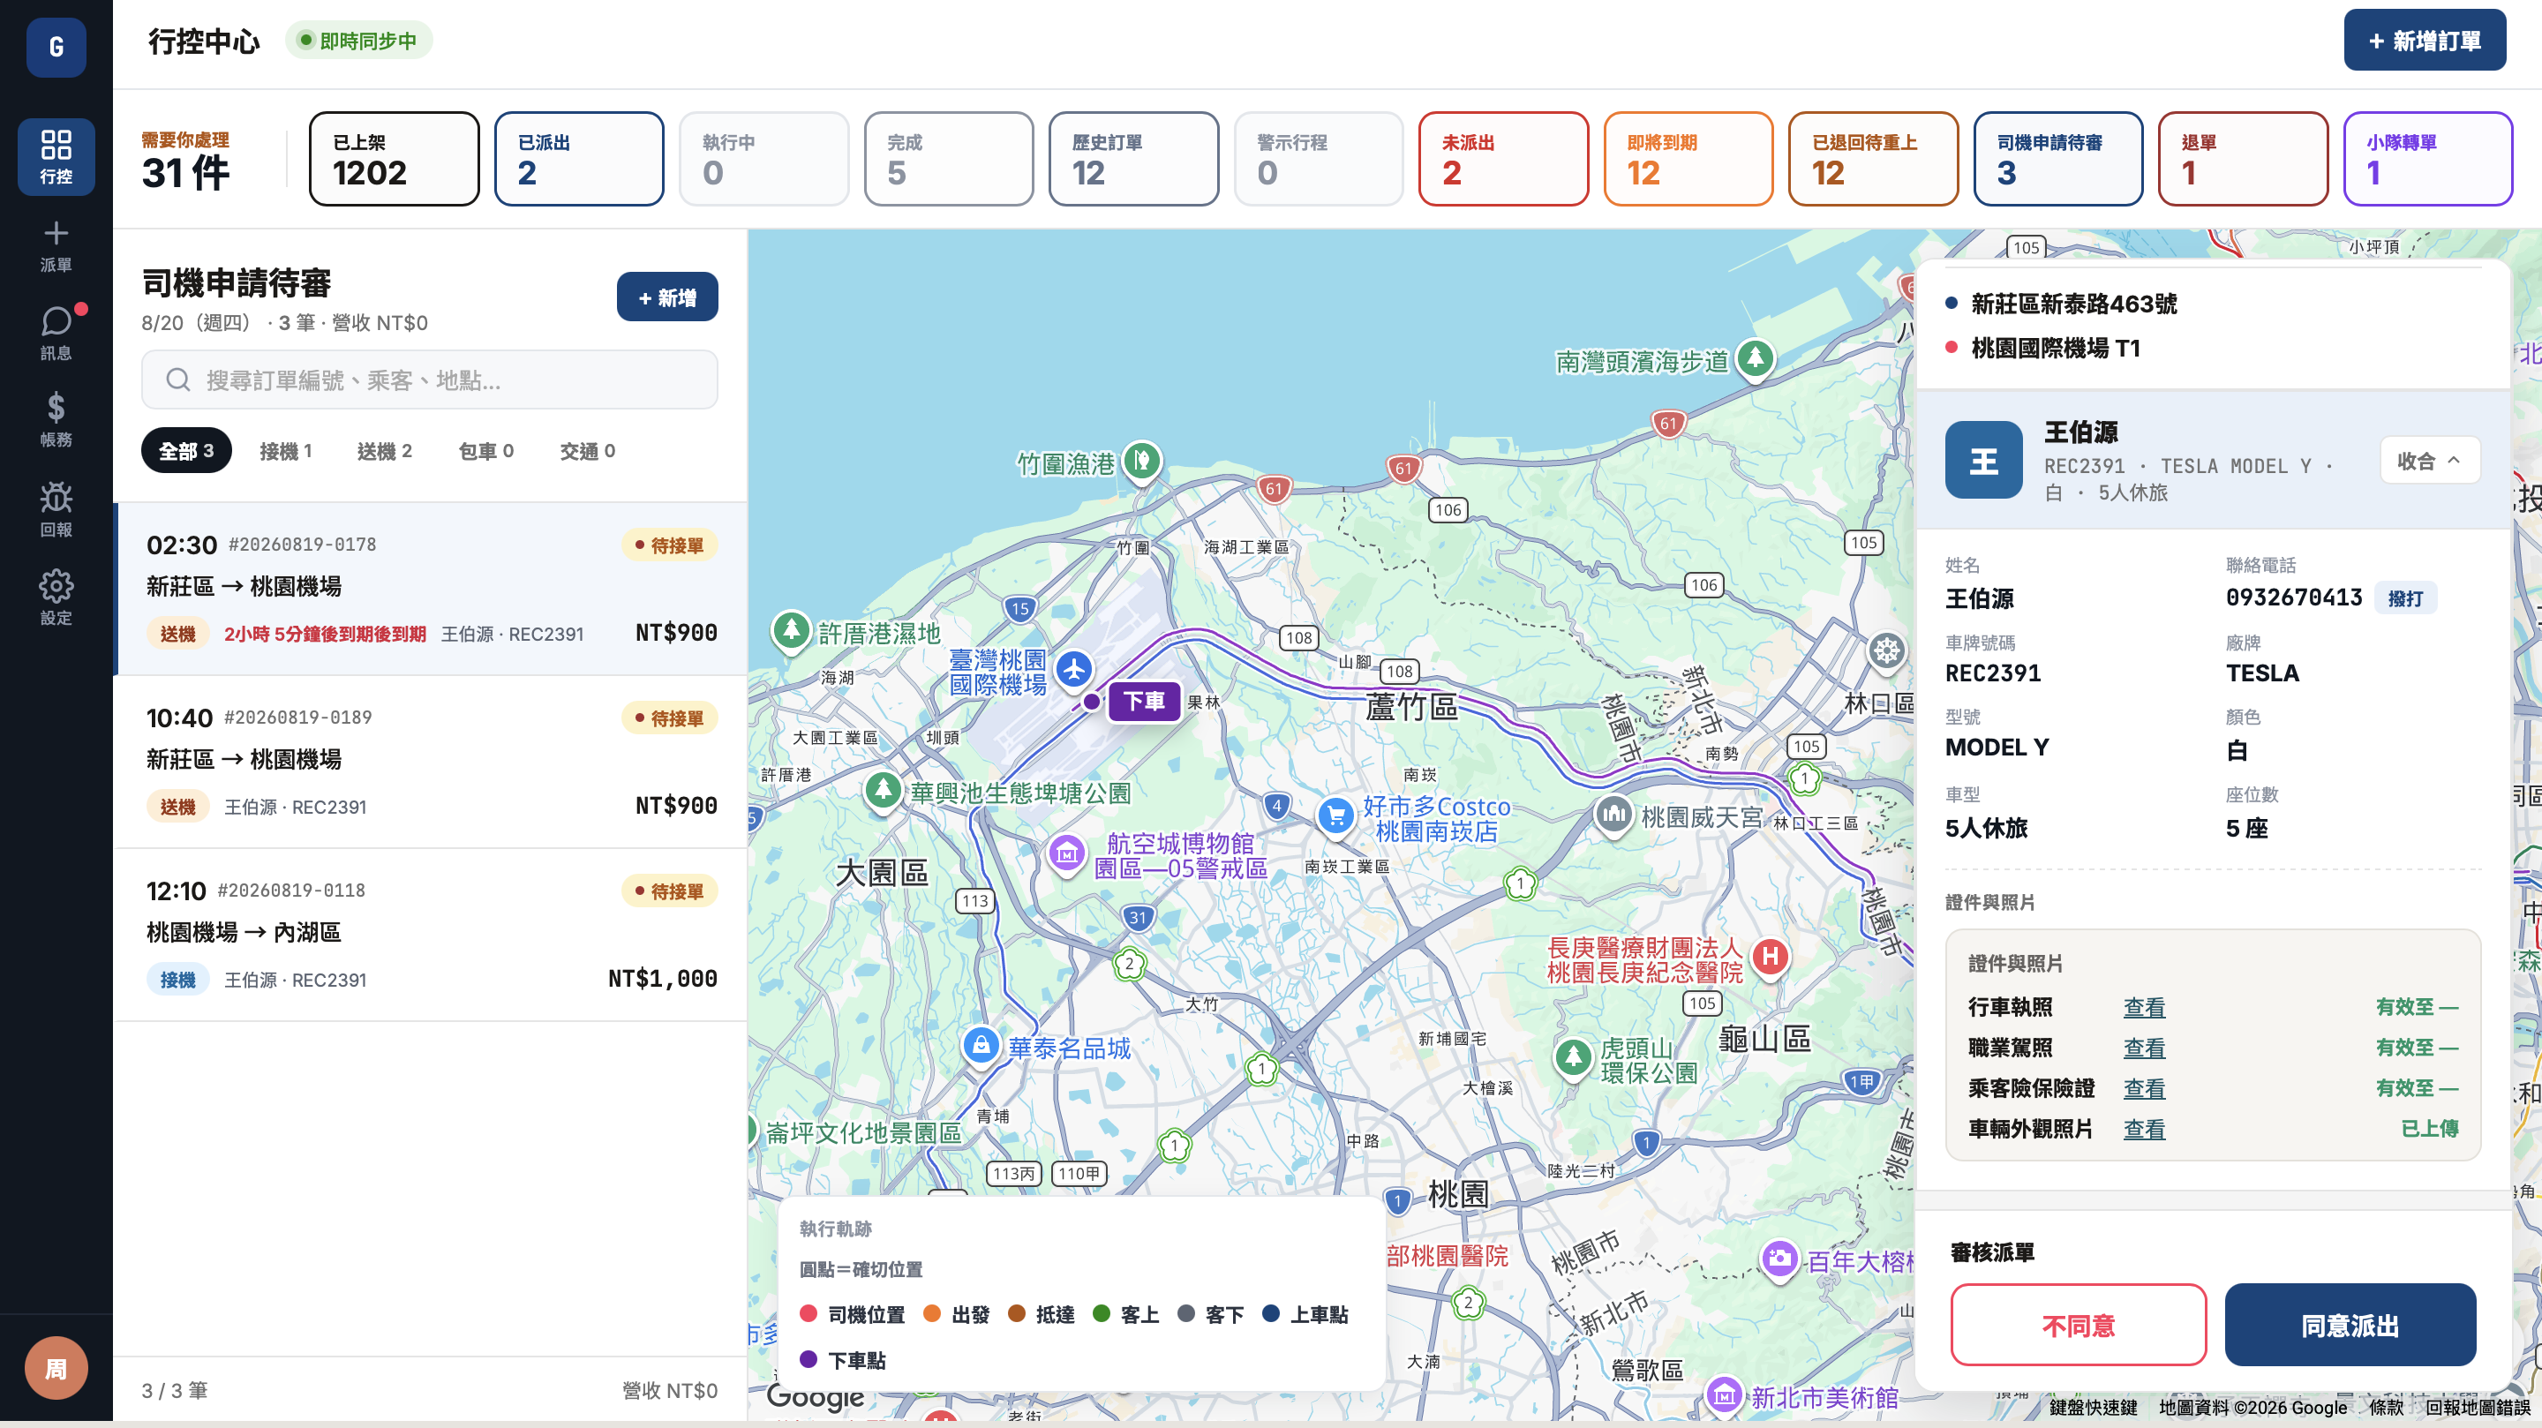
Task: Filter by 未派出 2 status card
Action: coord(1503,159)
